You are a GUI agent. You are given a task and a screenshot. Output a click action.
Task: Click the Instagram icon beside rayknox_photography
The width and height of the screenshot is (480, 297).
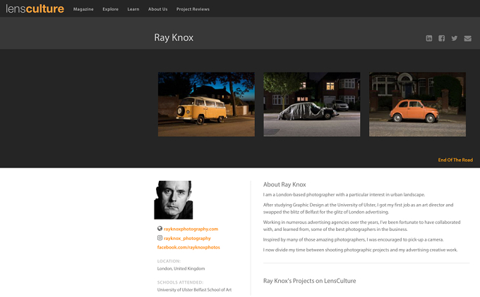(160, 238)
